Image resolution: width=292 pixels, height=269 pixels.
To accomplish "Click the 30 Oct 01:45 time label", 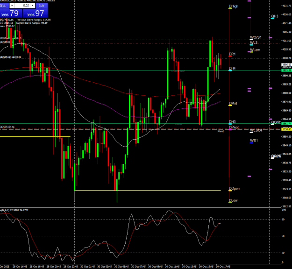I will coord(87,267).
